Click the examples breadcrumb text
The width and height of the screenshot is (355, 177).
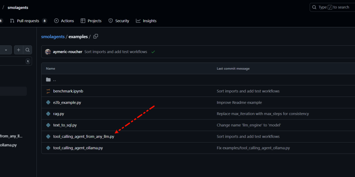click(78, 37)
